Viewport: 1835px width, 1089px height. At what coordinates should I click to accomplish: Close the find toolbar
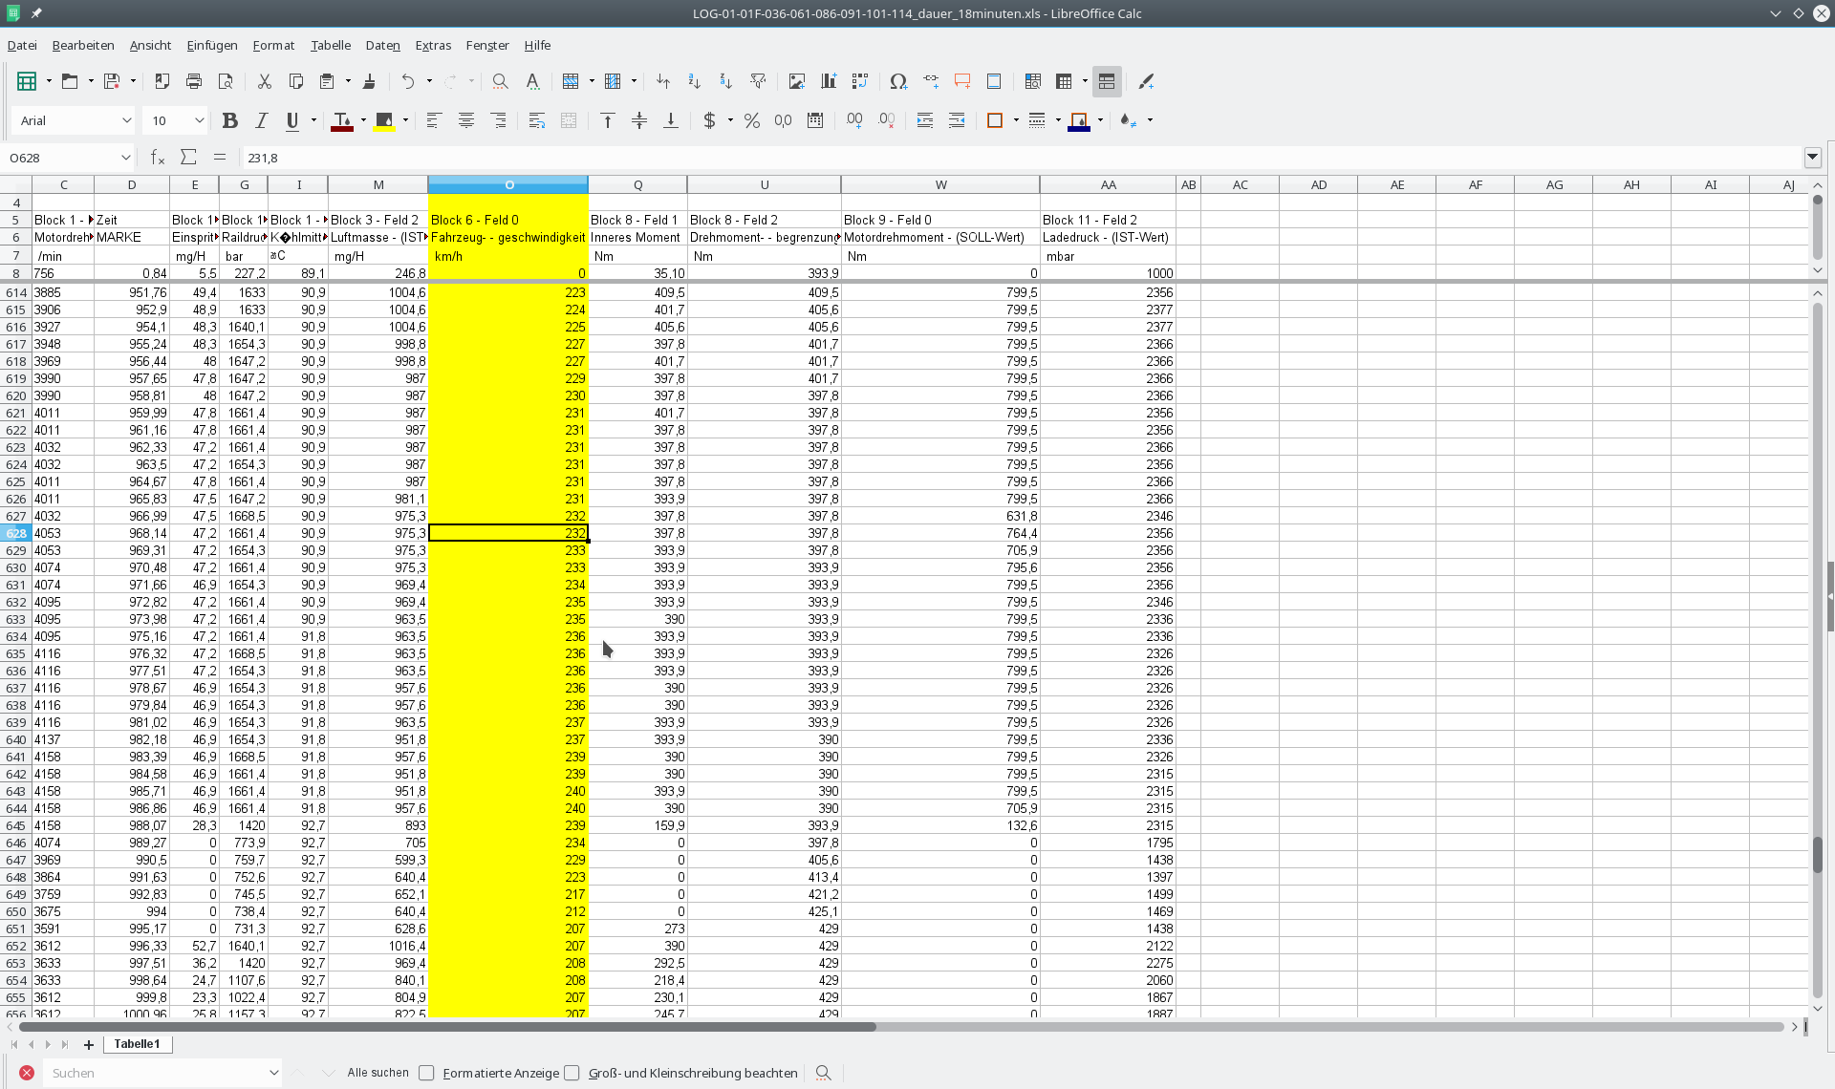click(x=27, y=1073)
